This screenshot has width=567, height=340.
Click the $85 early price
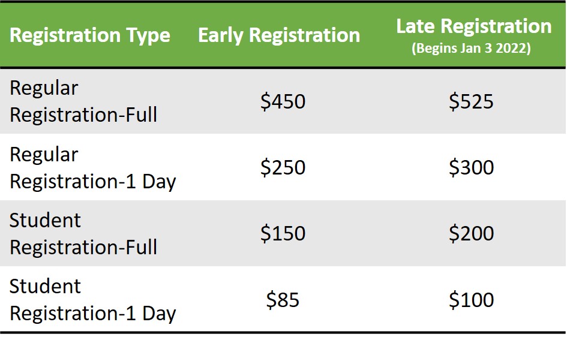coord(283,300)
